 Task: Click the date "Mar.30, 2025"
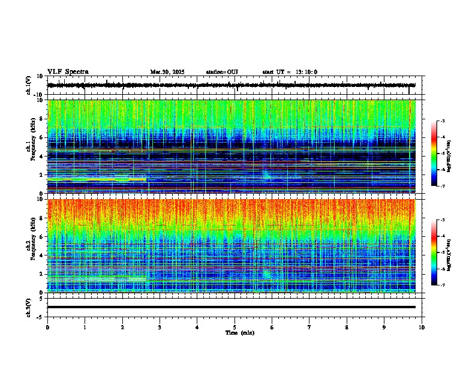click(x=167, y=72)
